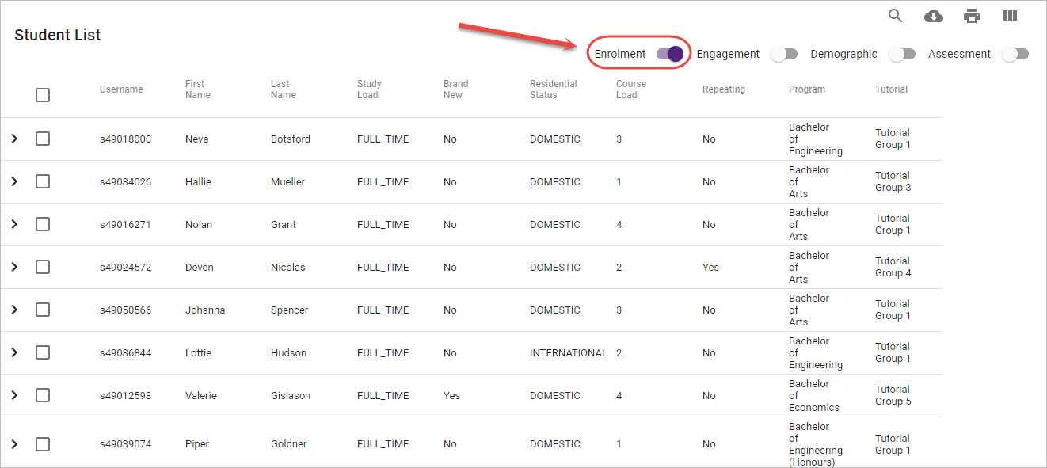Screen dimensions: 1047x468
Task: Check the box for Lottie Hudson
Action: point(43,352)
